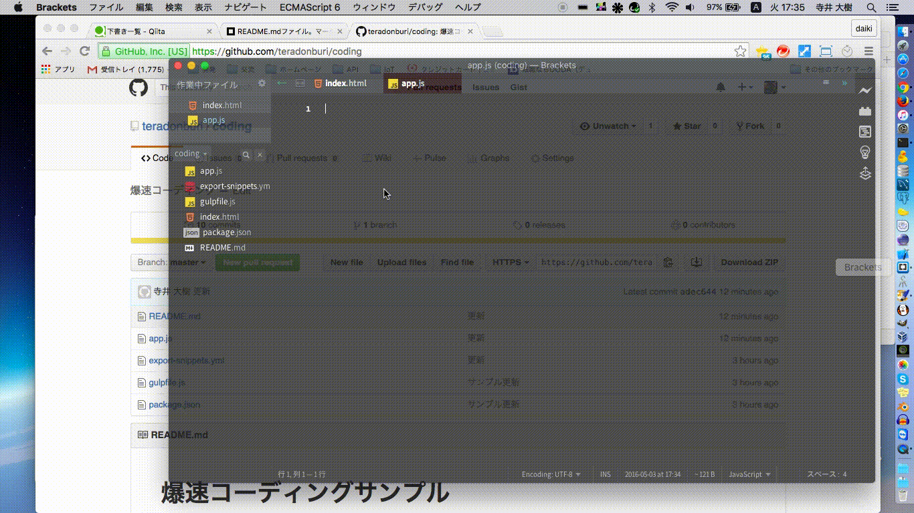
Task: Open GitHub Code tab
Action: [157, 158]
